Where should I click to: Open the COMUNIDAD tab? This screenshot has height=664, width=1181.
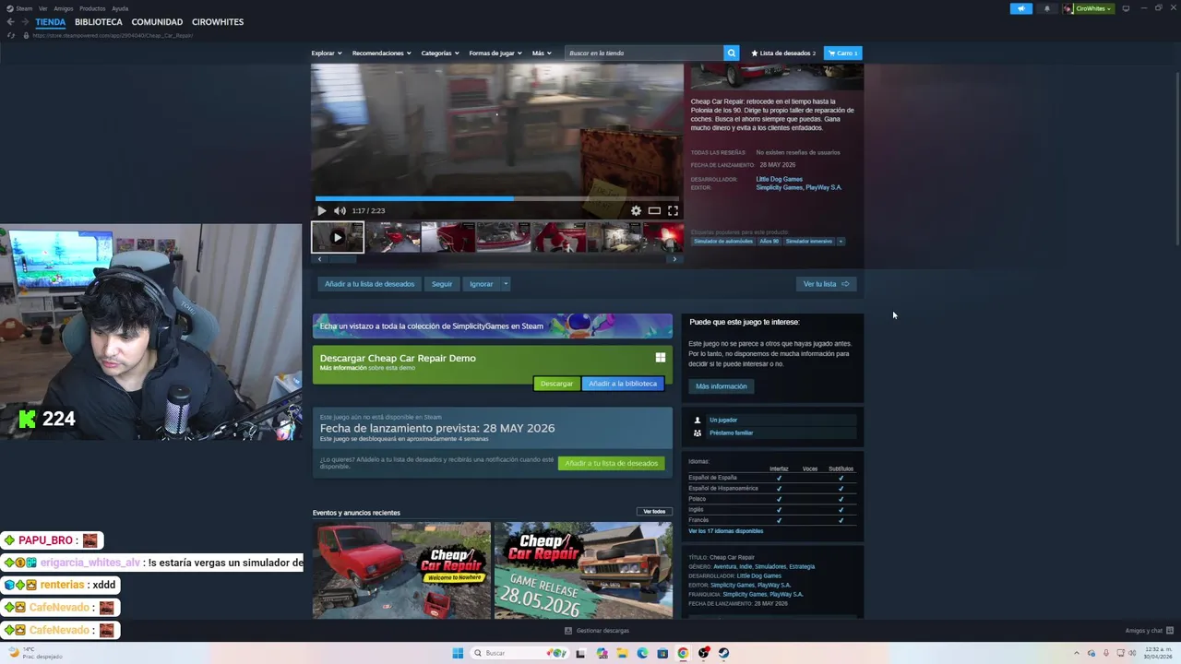click(157, 21)
